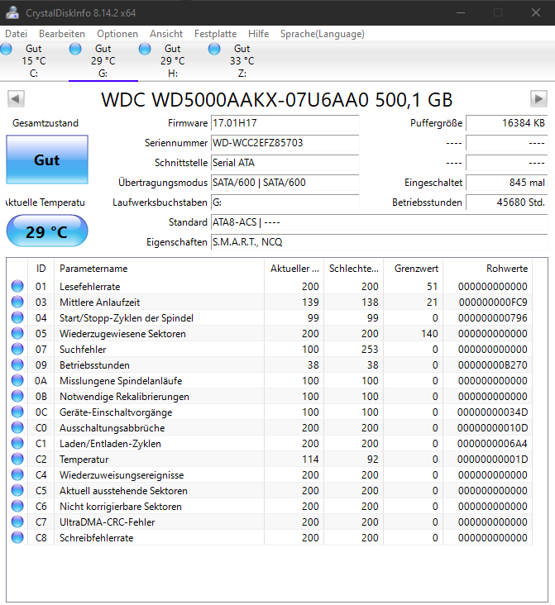555x605 pixels.
Task: Click the Standard field ATA8-ACS
Action: pos(380,222)
